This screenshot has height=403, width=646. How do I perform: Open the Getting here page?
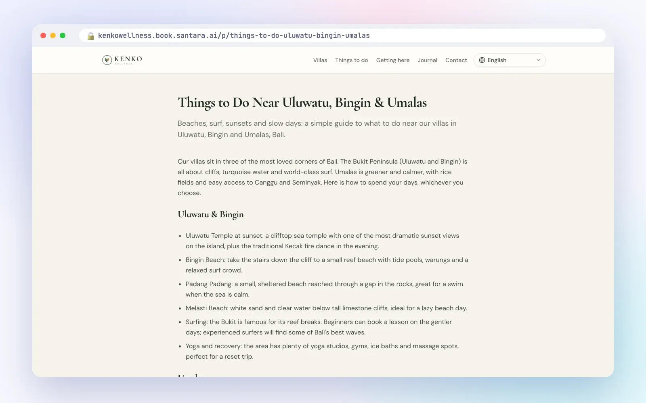coord(393,60)
